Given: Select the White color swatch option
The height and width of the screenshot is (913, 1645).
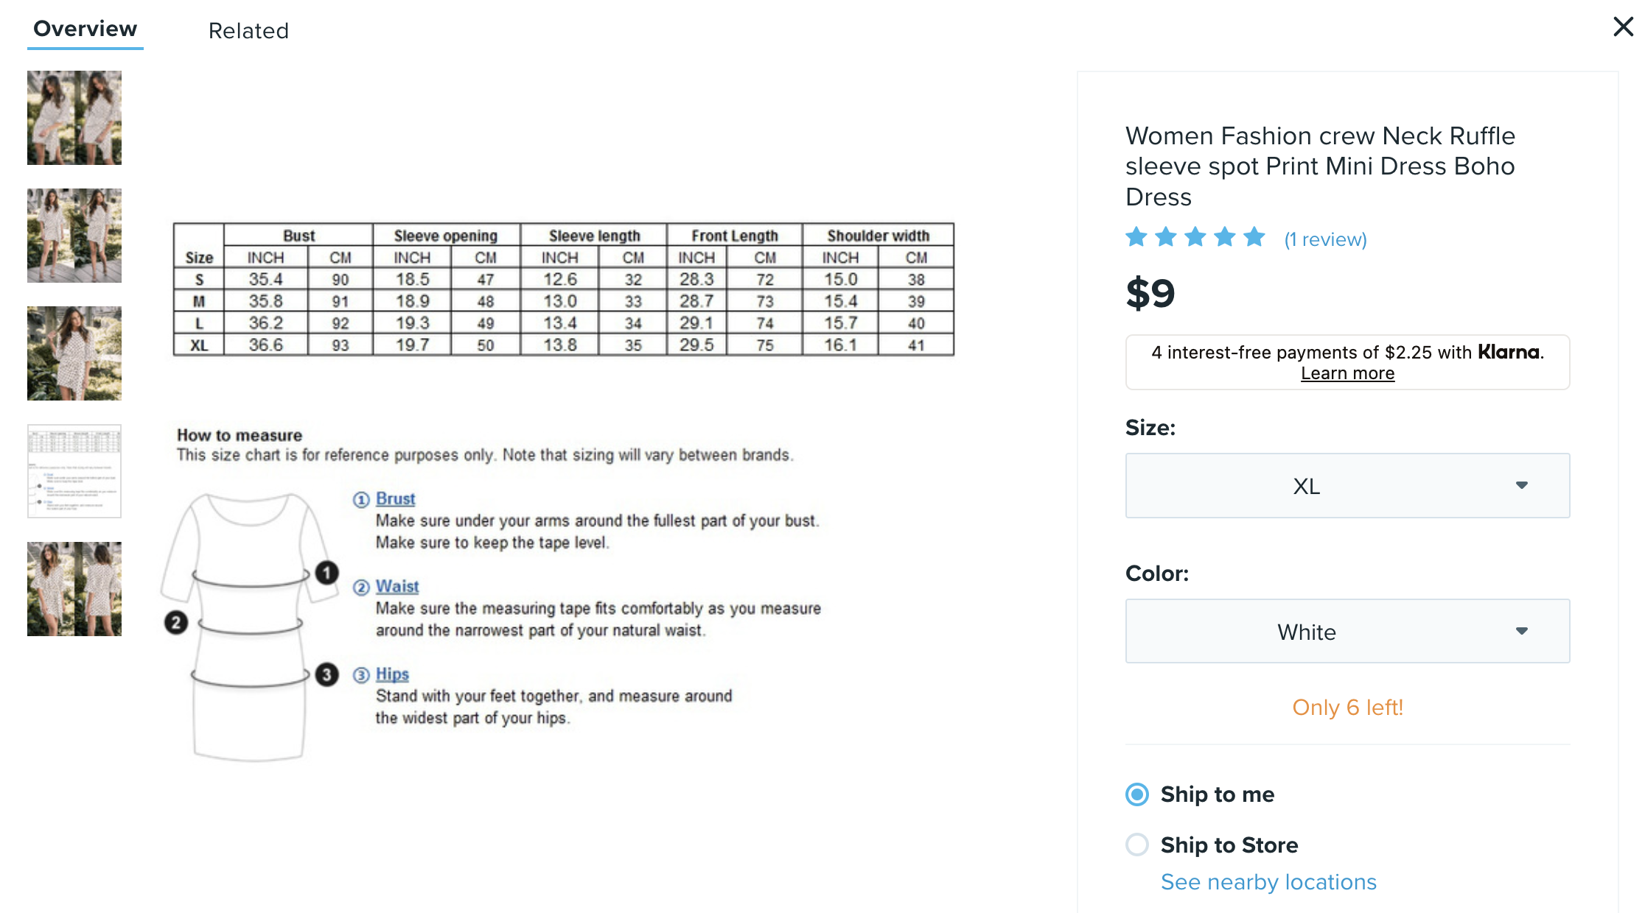Looking at the screenshot, I should (x=1347, y=631).
